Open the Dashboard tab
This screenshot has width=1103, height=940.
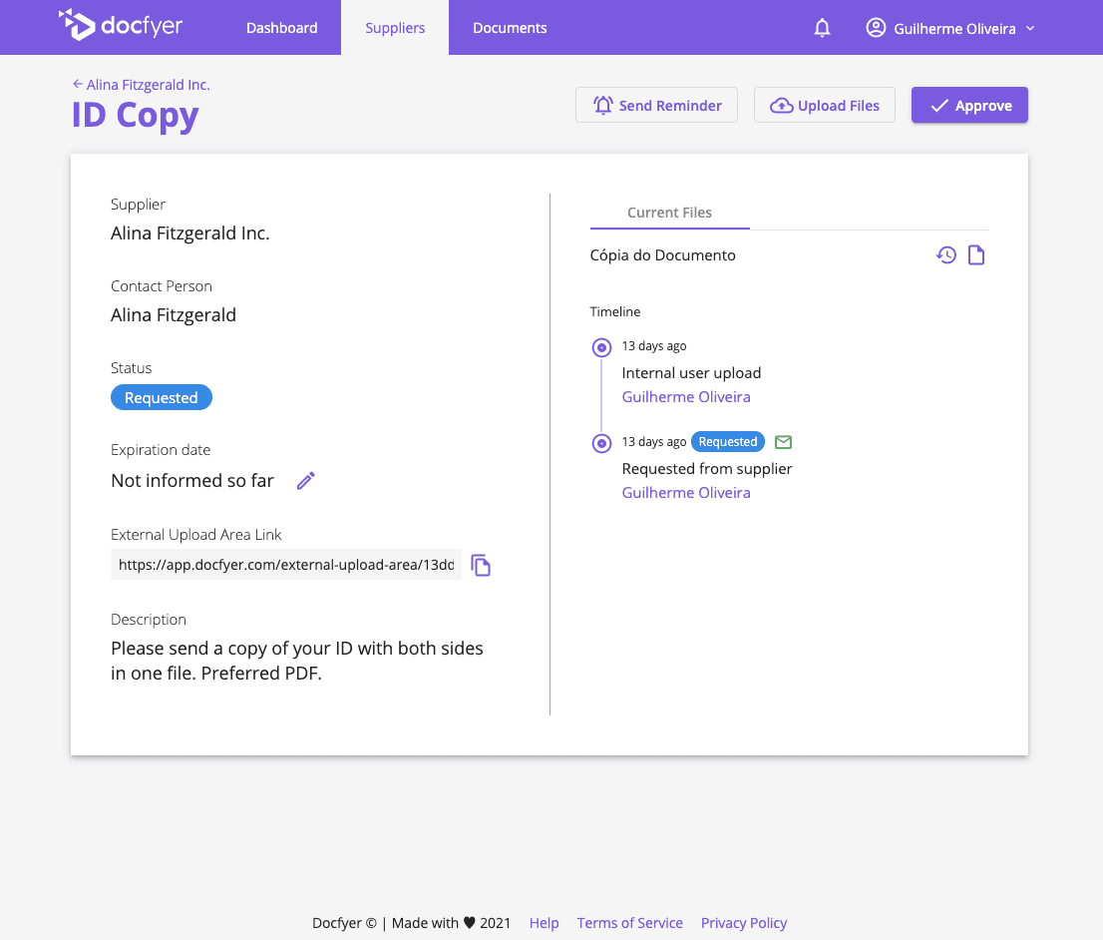(x=281, y=28)
